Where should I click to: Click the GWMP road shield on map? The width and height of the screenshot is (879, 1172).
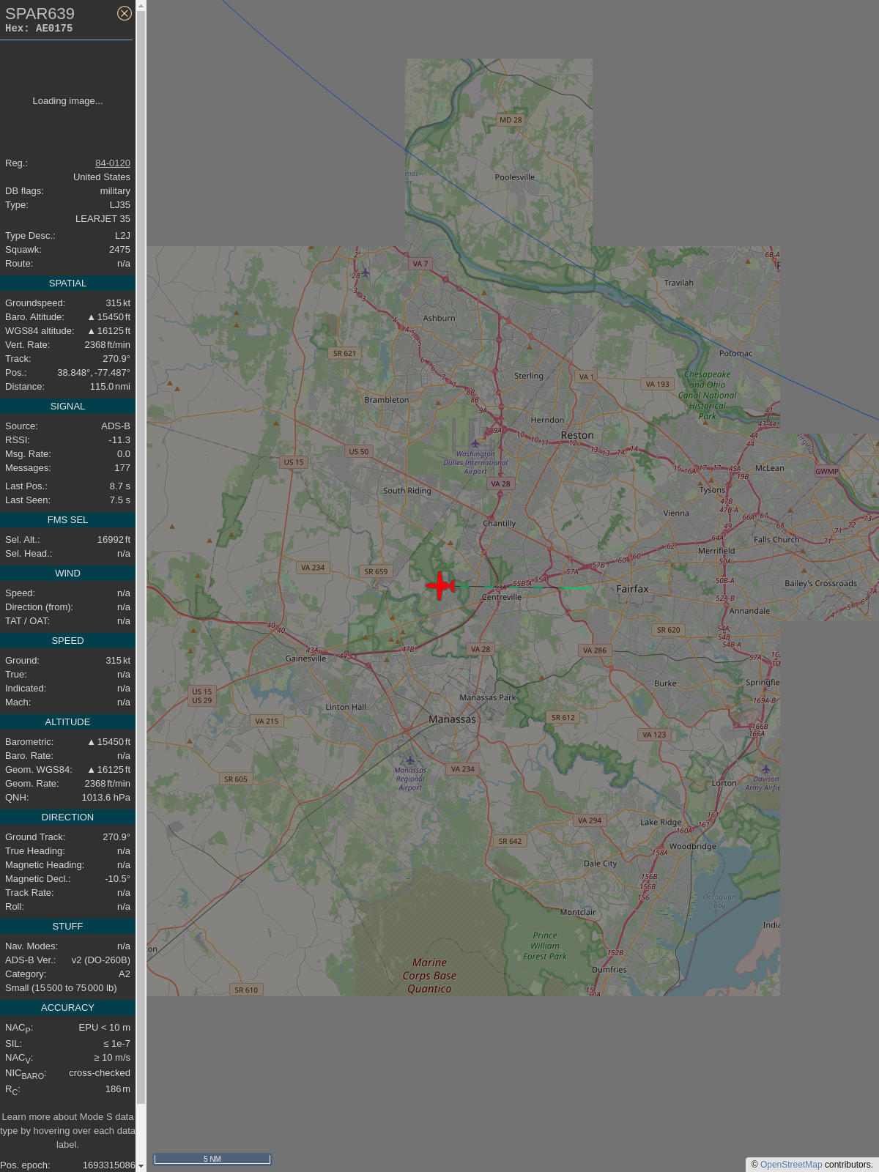pos(826,471)
